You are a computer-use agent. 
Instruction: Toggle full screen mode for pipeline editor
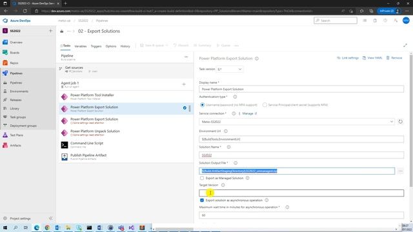405,46
